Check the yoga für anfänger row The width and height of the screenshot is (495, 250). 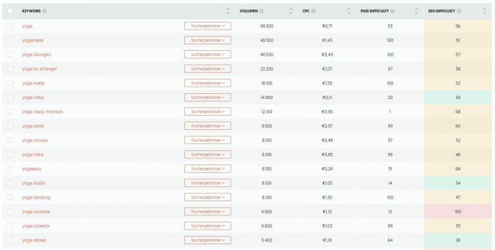click(x=10, y=69)
